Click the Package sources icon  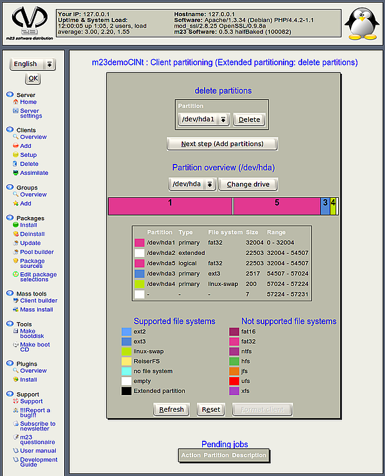coord(15,261)
